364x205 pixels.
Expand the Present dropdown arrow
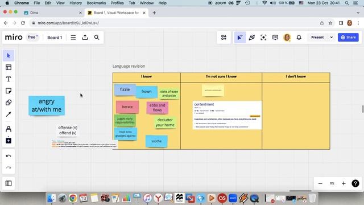coord(332,38)
